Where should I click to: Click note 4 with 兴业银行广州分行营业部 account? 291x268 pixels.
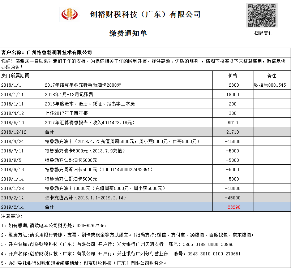121,254
